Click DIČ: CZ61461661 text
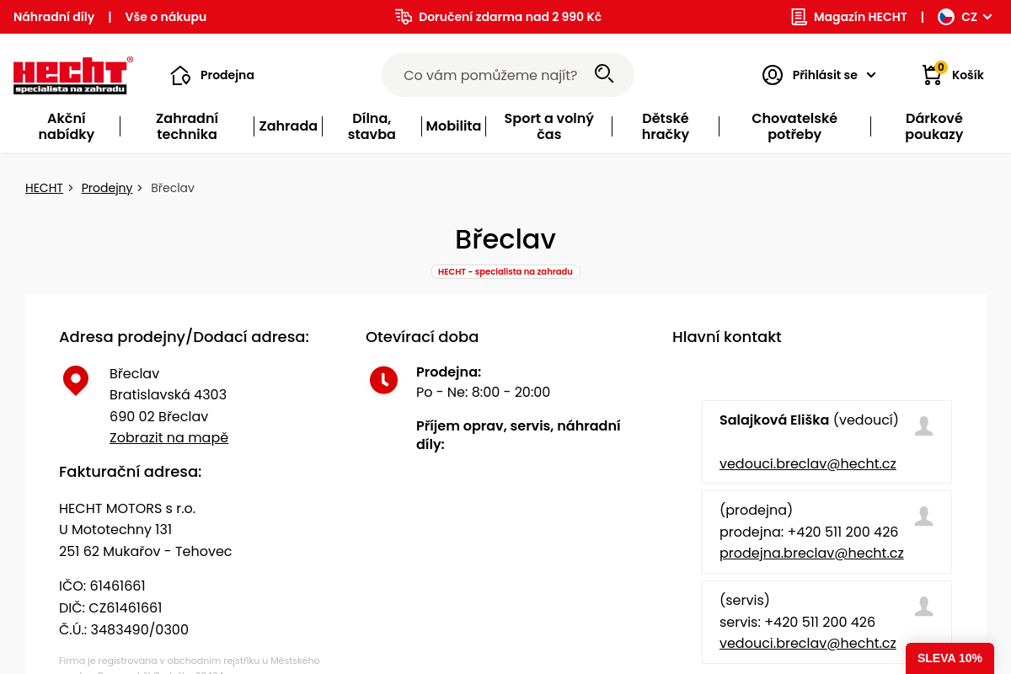This screenshot has width=1011, height=674. [x=110, y=608]
